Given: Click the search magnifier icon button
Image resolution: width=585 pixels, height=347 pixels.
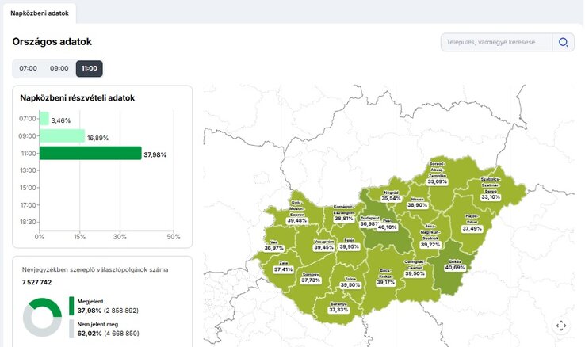Looking at the screenshot, I should (564, 43).
